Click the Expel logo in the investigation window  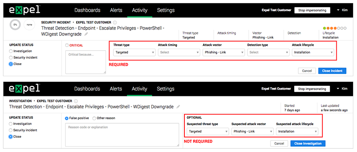pyautogui.click(x=25, y=88)
